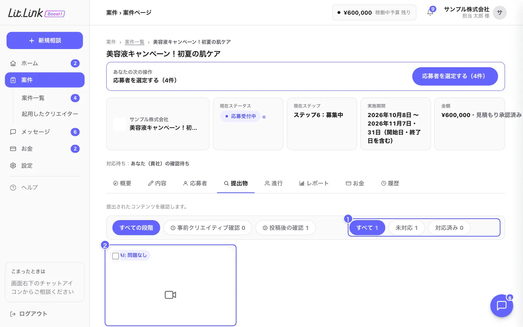Switch to the 内容 tab
The width and height of the screenshot is (523, 327).
point(157,183)
